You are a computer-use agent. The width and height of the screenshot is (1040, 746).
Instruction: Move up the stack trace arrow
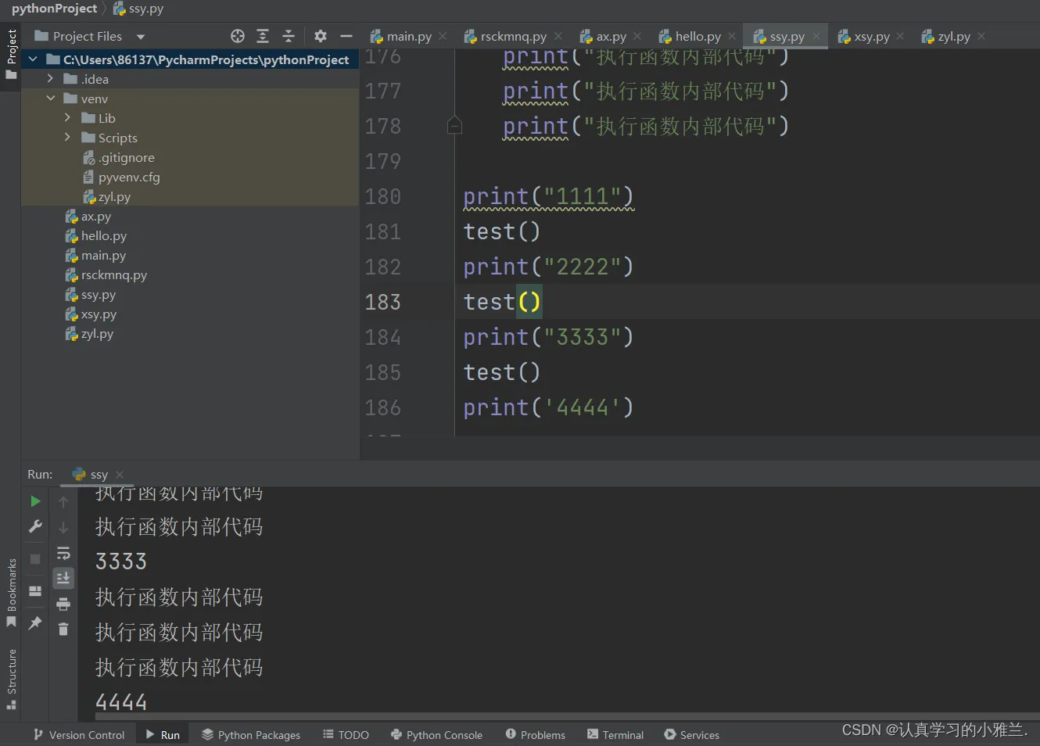pos(63,502)
